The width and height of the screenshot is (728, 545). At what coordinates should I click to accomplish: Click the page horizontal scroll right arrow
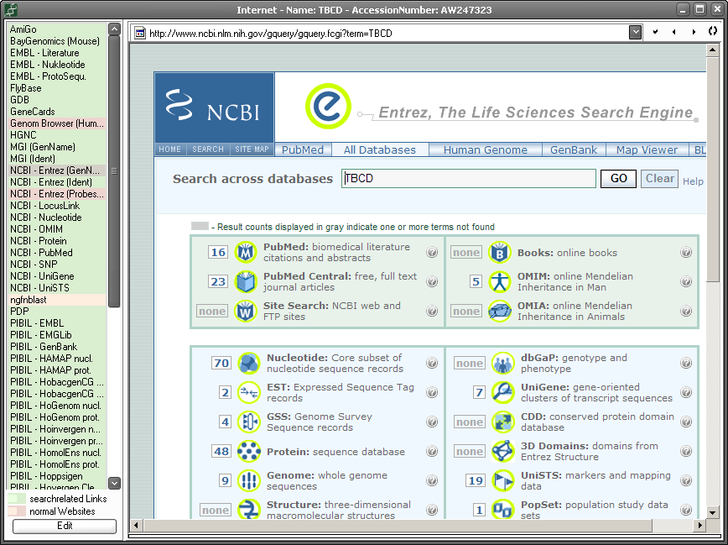[700, 526]
